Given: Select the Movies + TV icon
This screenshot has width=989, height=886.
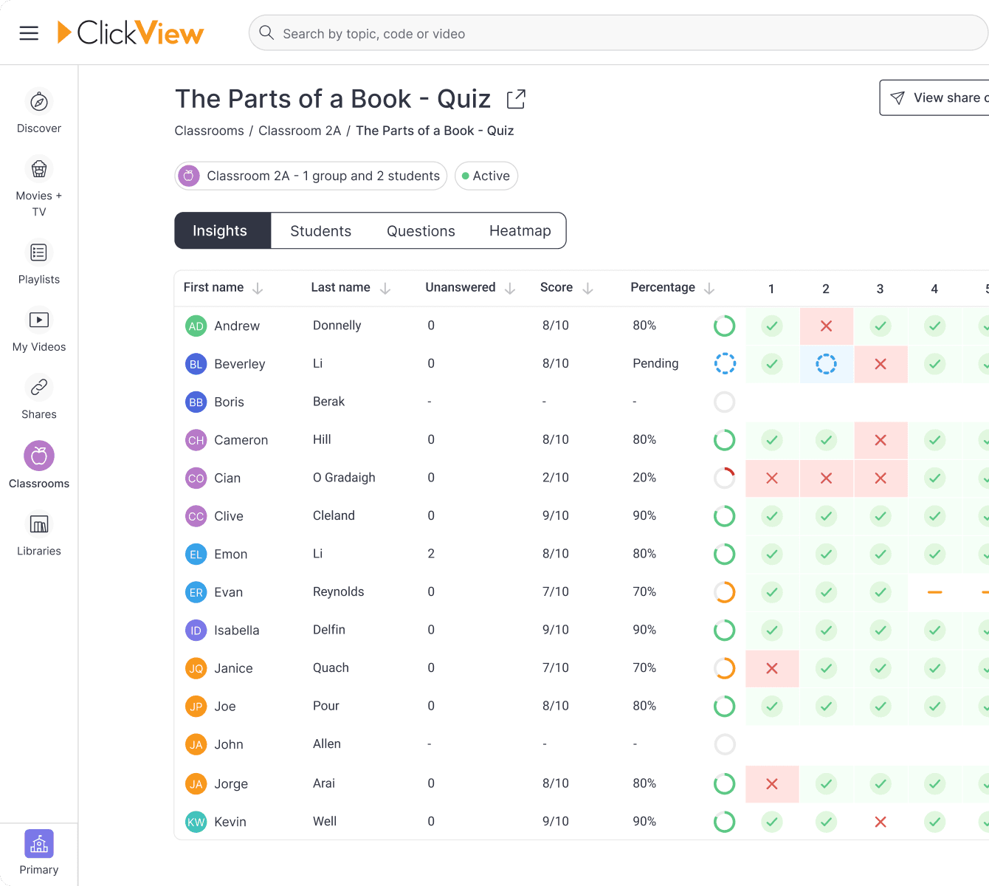Looking at the screenshot, I should [x=38, y=170].
